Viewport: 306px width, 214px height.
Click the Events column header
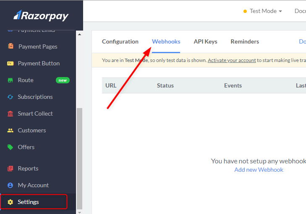233,85
